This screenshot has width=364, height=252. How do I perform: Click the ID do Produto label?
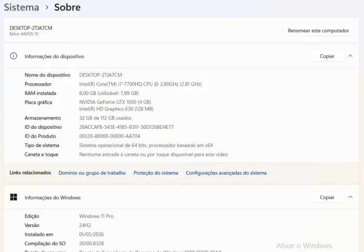pos(40,136)
